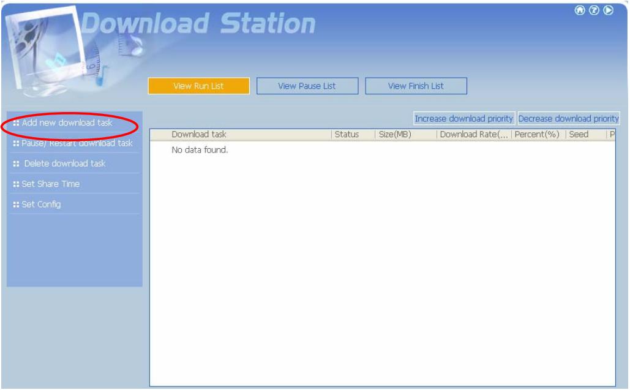Open Set Share Time option

coord(51,184)
